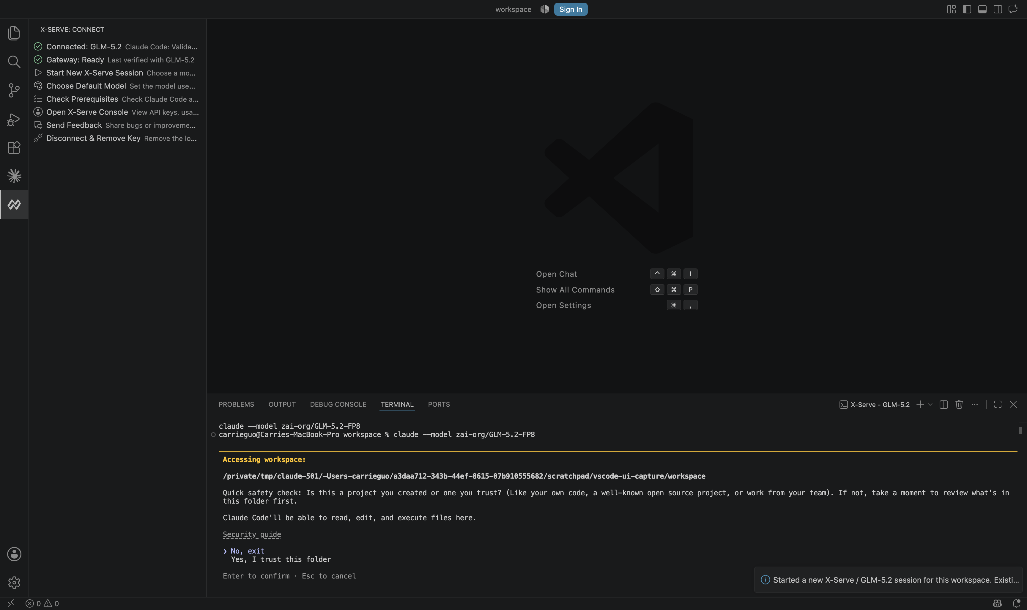The height and width of the screenshot is (610, 1027).
Task: Open the Customize Layout control in title bar
Action: point(952,9)
